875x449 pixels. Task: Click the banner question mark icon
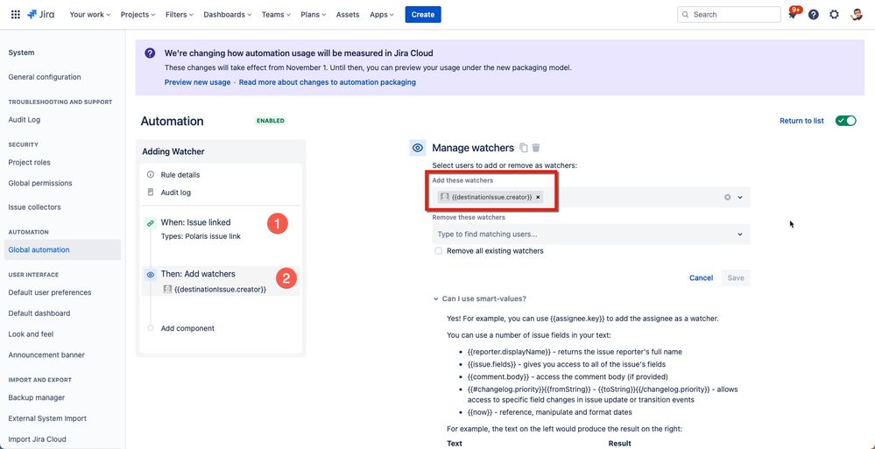[x=150, y=53]
